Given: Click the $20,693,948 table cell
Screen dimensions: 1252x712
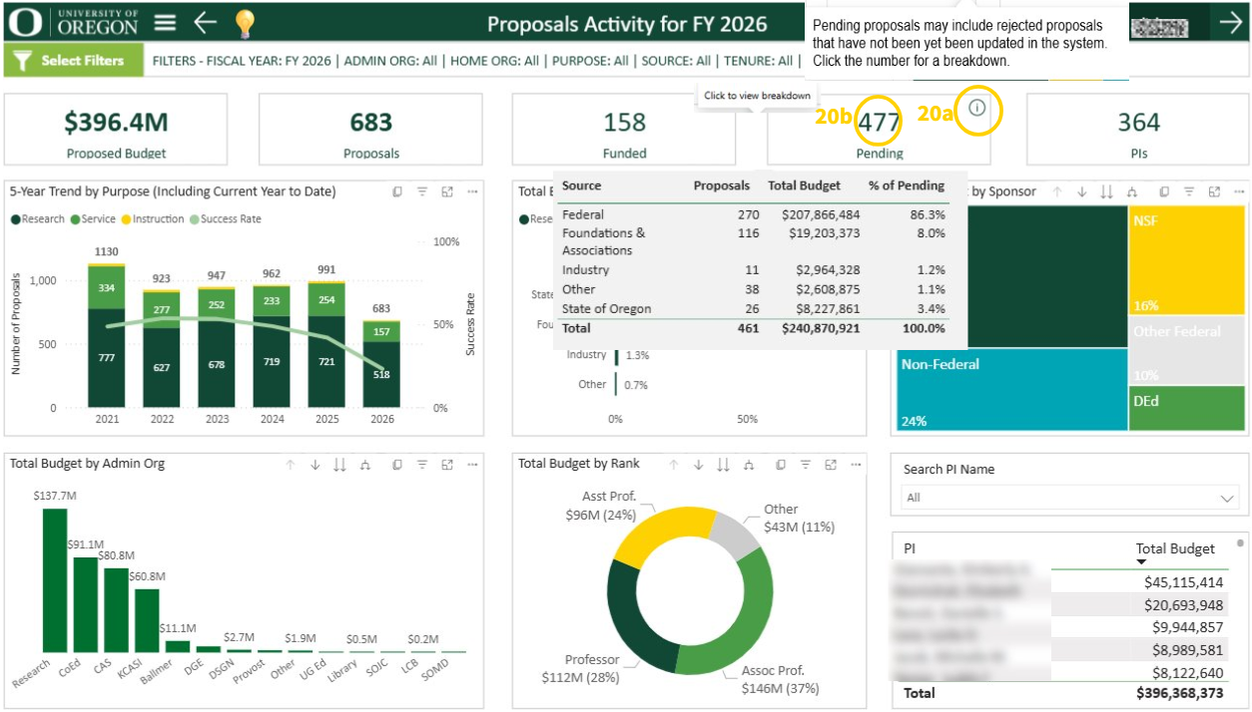Looking at the screenshot, I should coord(1183,605).
